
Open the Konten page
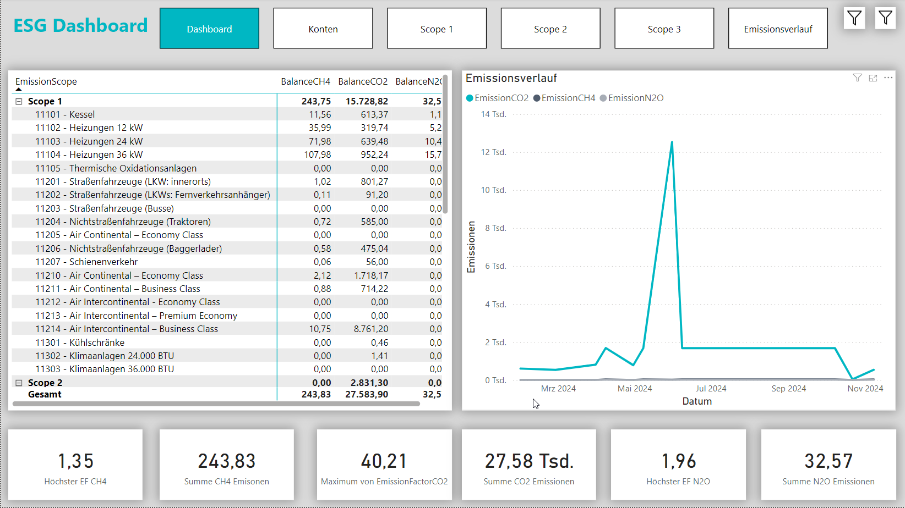[x=323, y=29]
